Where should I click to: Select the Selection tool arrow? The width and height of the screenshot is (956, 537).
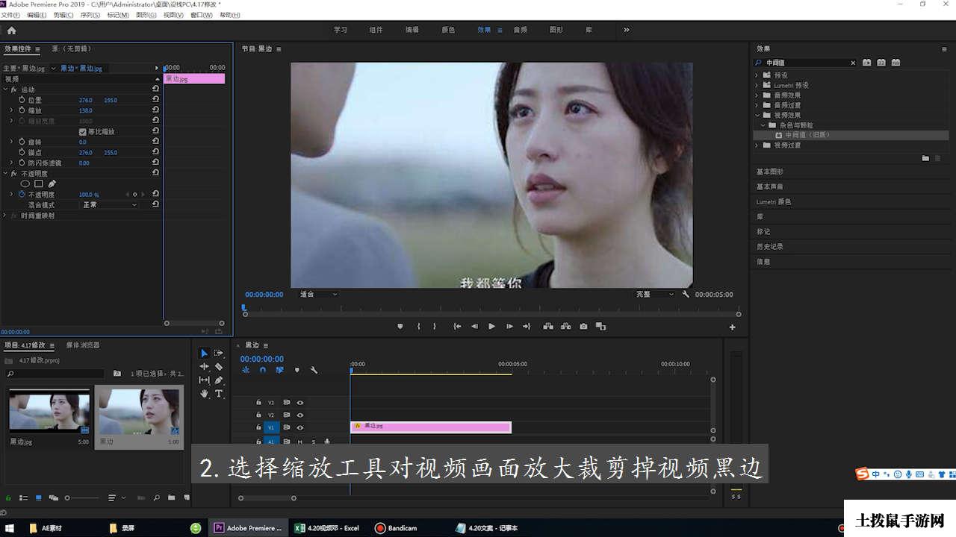[204, 353]
